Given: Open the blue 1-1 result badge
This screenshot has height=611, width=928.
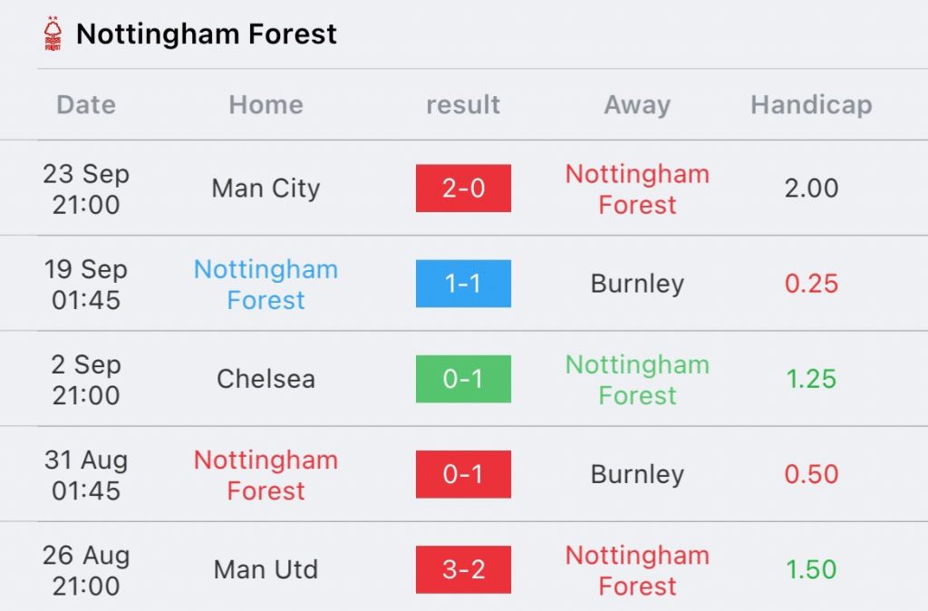Looking at the screenshot, I should (463, 284).
